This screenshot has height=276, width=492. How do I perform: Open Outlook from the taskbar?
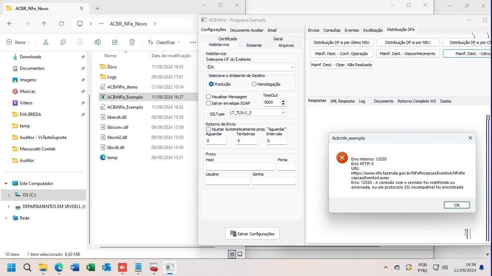coord(106,267)
